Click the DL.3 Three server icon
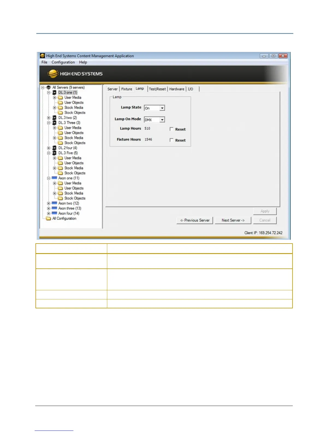This screenshot has height=433, width=334. [54, 123]
